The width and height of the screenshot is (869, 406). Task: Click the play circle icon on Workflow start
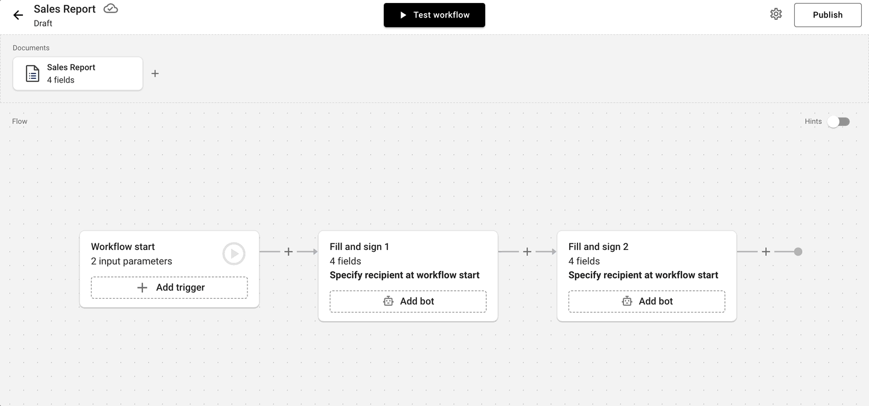tap(234, 254)
